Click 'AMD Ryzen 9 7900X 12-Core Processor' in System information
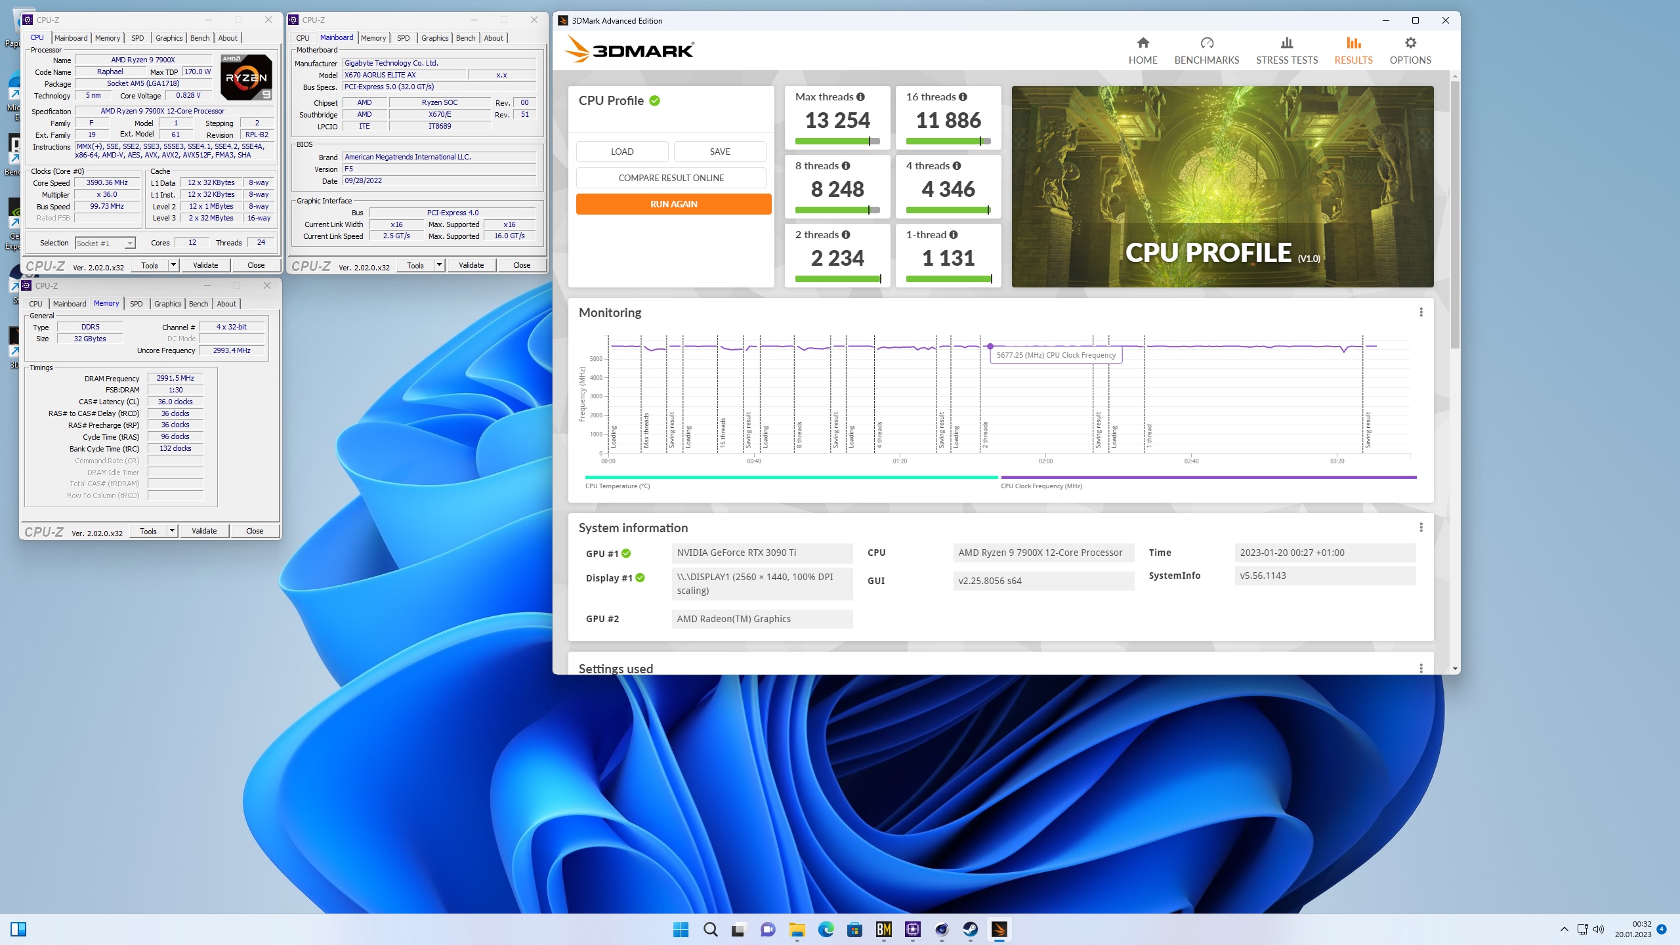The width and height of the screenshot is (1680, 945). click(x=1043, y=553)
